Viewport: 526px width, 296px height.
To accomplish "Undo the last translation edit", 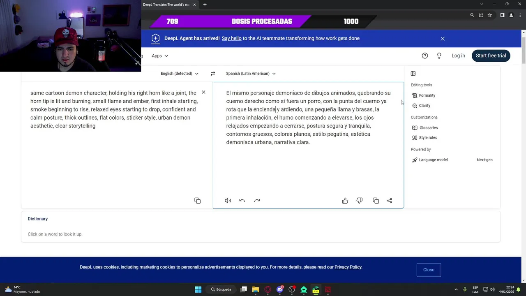I will coord(242,201).
